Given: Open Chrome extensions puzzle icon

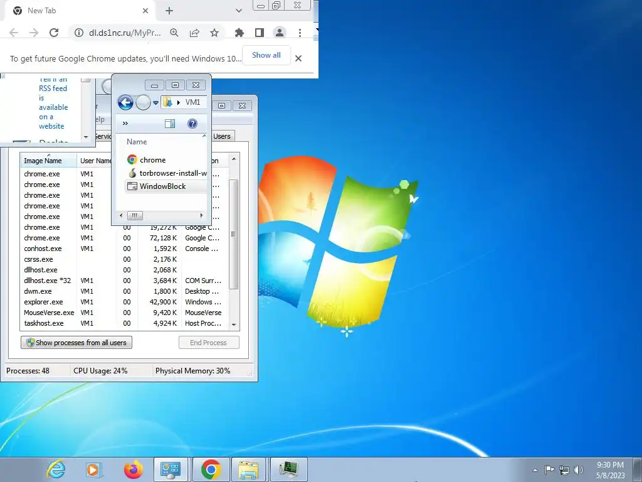Looking at the screenshot, I should click(x=239, y=33).
